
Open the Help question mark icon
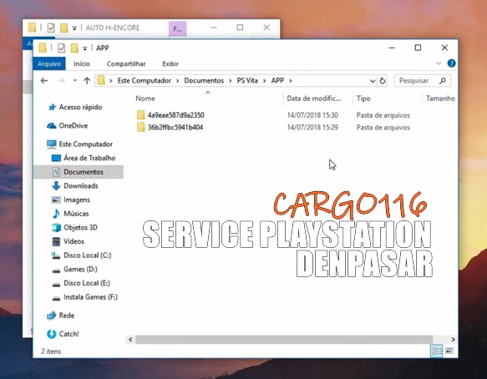click(451, 63)
